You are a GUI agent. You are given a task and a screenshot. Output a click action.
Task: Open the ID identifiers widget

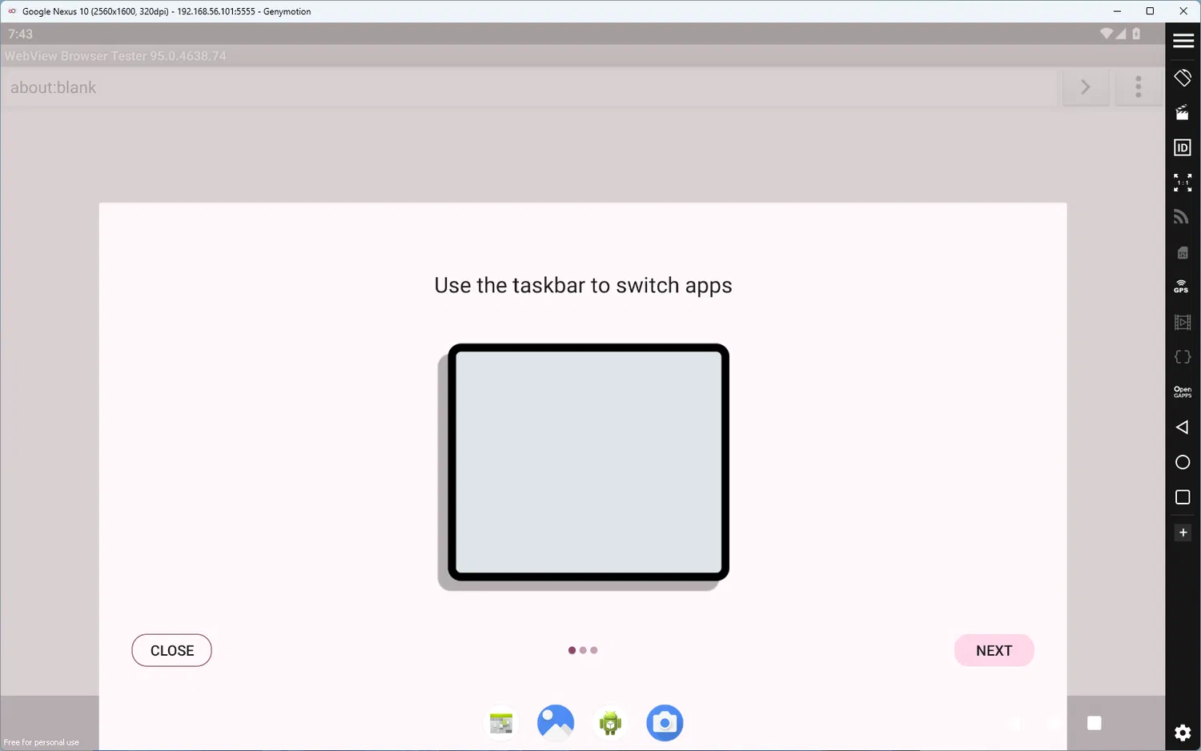click(x=1183, y=147)
